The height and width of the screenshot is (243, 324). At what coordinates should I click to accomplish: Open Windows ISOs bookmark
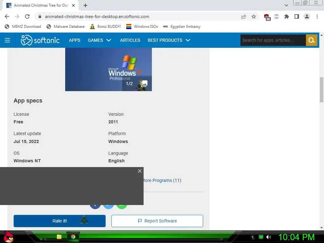click(142, 27)
